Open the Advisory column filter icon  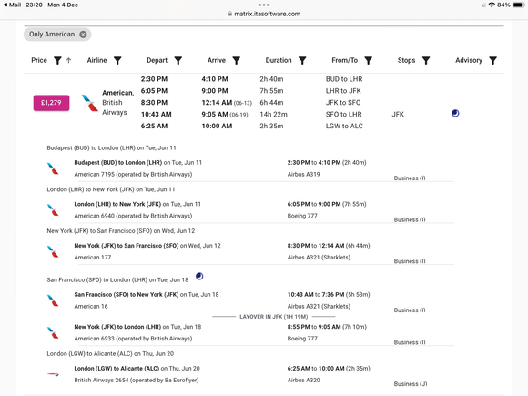[493, 61]
